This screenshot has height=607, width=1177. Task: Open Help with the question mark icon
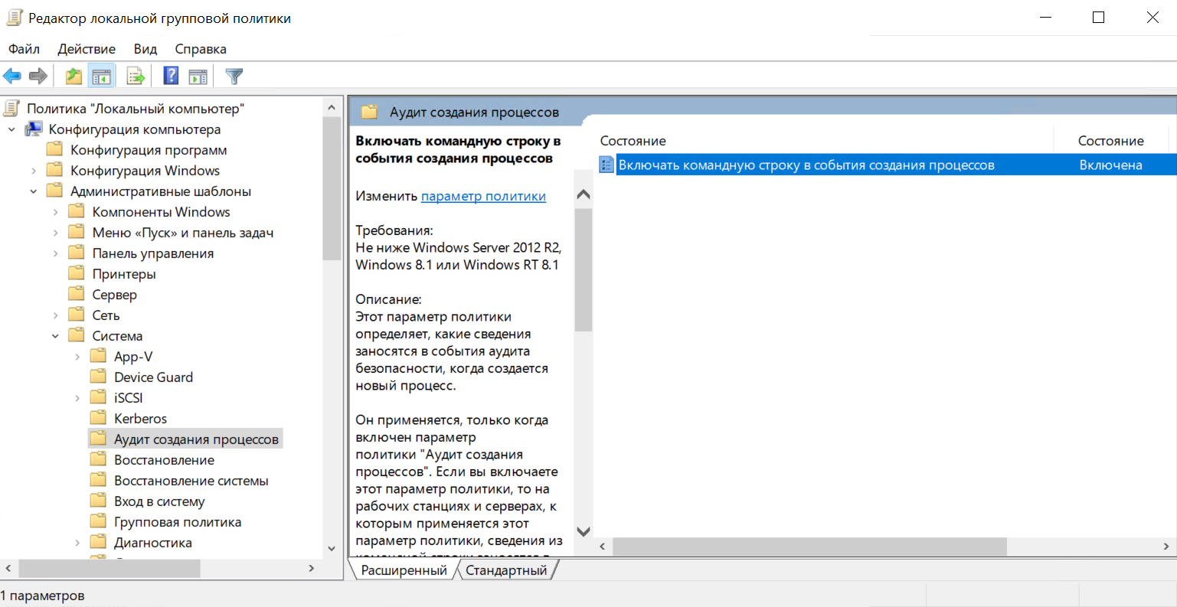tap(172, 76)
